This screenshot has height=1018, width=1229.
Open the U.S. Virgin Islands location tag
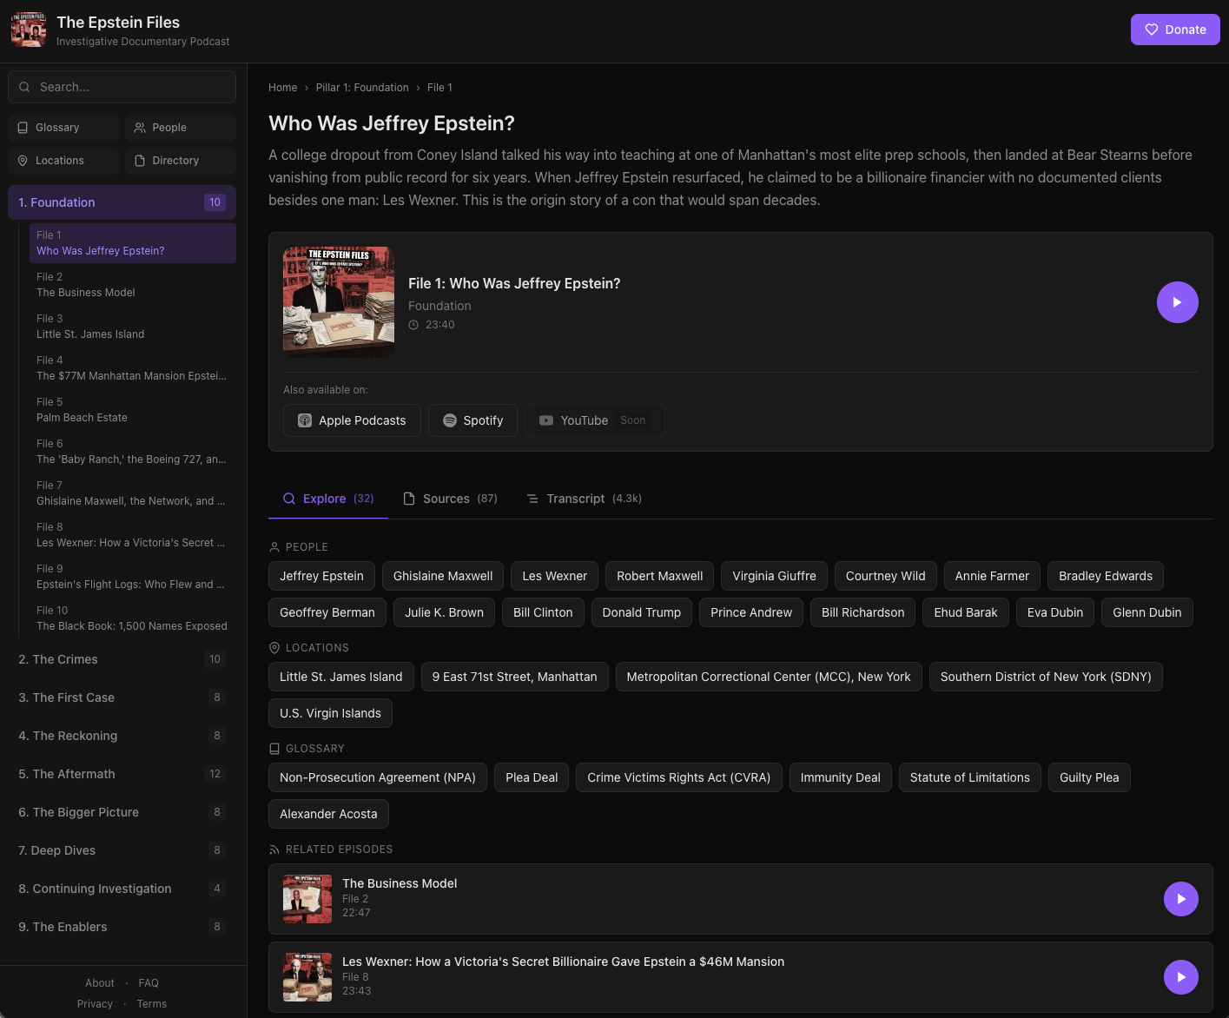pos(330,713)
